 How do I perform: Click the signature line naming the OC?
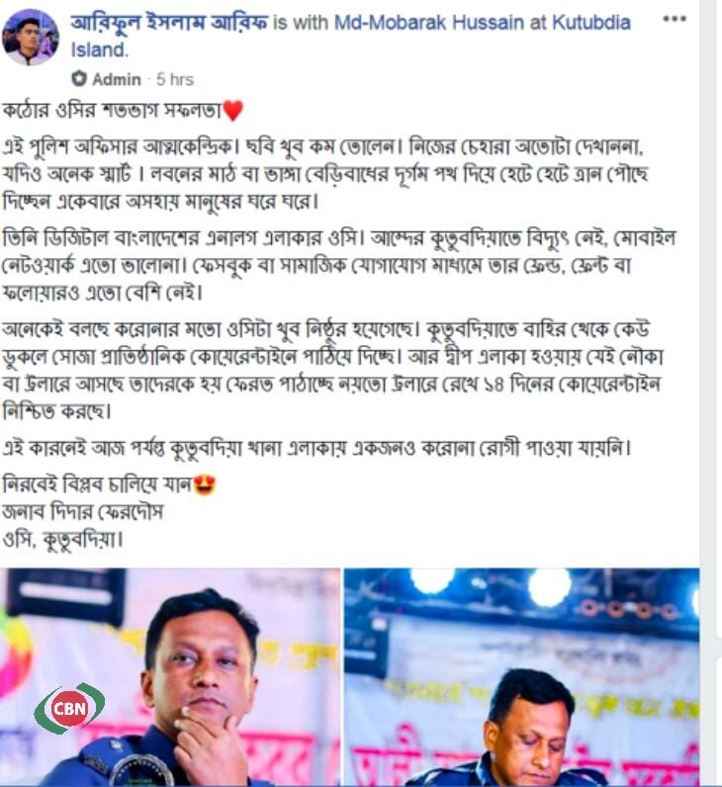(x=83, y=512)
